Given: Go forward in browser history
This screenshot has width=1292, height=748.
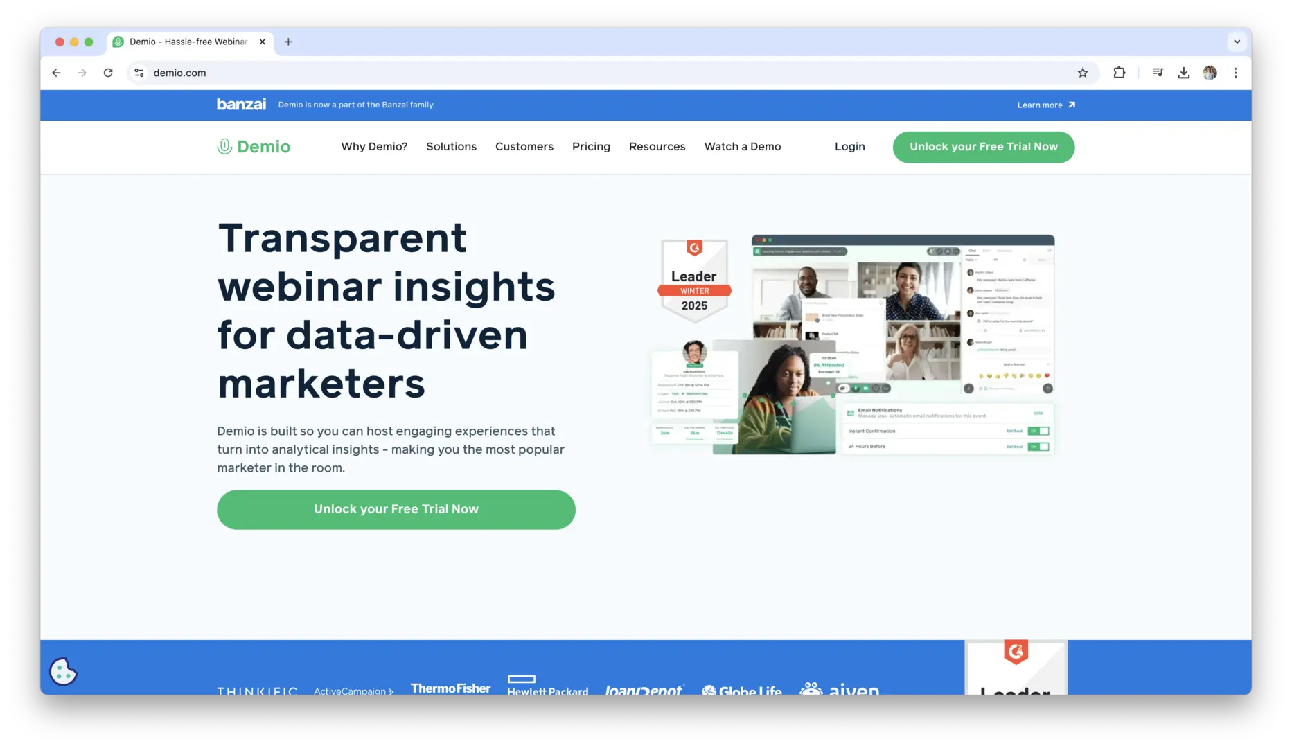Looking at the screenshot, I should click(x=82, y=73).
